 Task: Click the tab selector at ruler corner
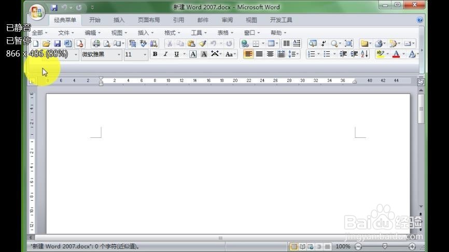32,81
